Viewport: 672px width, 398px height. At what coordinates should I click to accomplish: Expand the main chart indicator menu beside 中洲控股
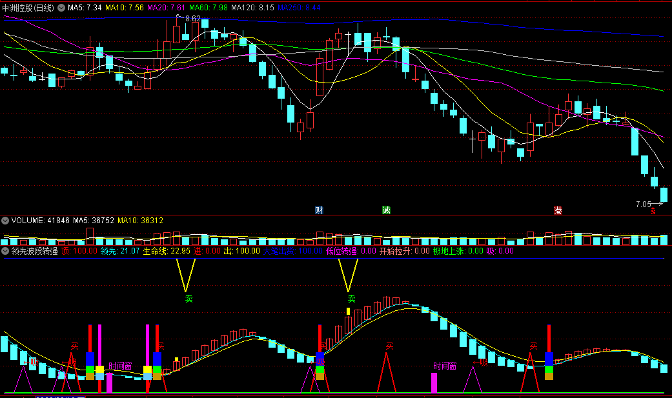(61, 8)
